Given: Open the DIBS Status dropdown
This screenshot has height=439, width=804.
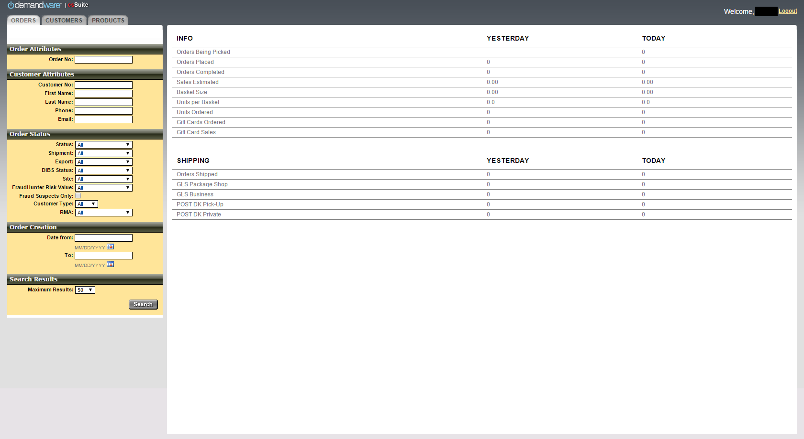Looking at the screenshot, I should pos(103,170).
